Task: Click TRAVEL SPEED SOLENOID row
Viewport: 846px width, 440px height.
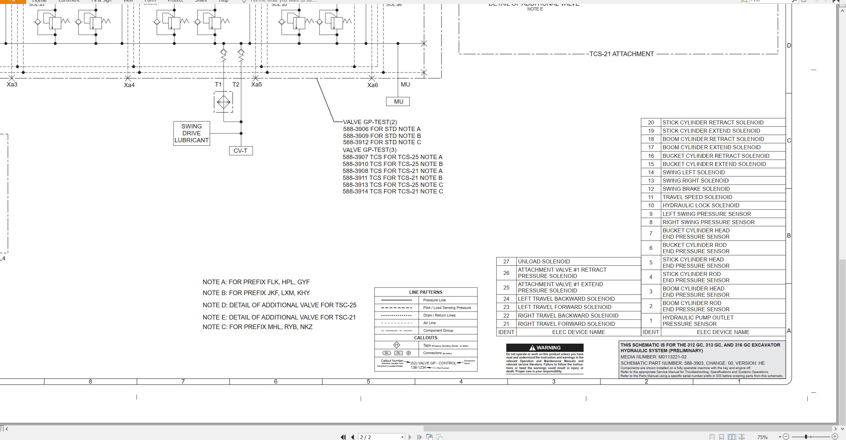Action: (x=713, y=197)
